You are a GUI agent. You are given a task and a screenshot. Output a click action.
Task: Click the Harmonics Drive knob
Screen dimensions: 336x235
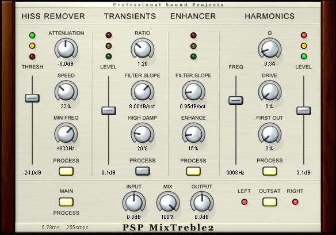point(270,91)
